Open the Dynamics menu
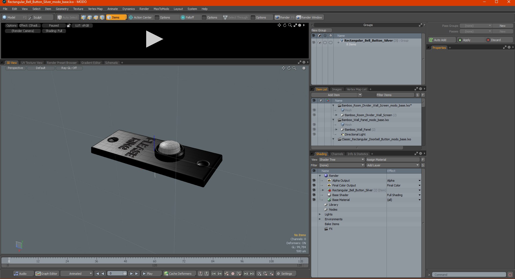The width and height of the screenshot is (515, 279). pyautogui.click(x=128, y=9)
